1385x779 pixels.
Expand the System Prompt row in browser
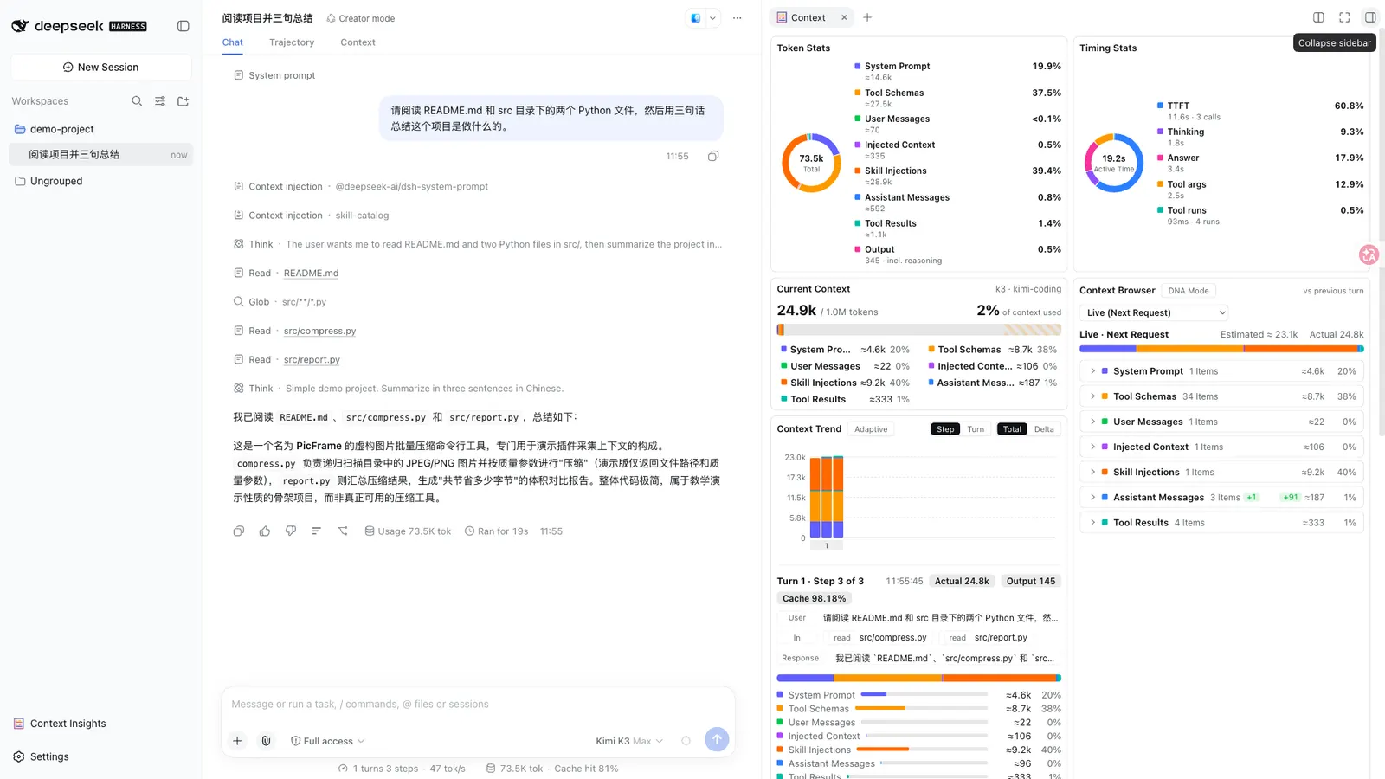pyautogui.click(x=1221, y=371)
